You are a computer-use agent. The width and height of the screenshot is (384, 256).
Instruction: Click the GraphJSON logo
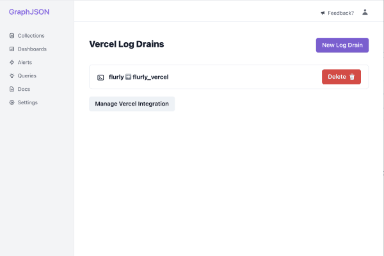29,12
